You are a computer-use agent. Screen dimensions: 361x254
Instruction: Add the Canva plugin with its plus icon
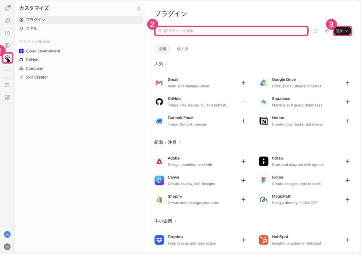coord(243,181)
